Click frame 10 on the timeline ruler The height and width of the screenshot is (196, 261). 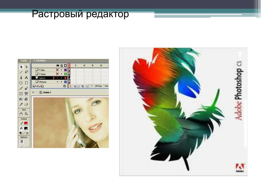coord(84,66)
